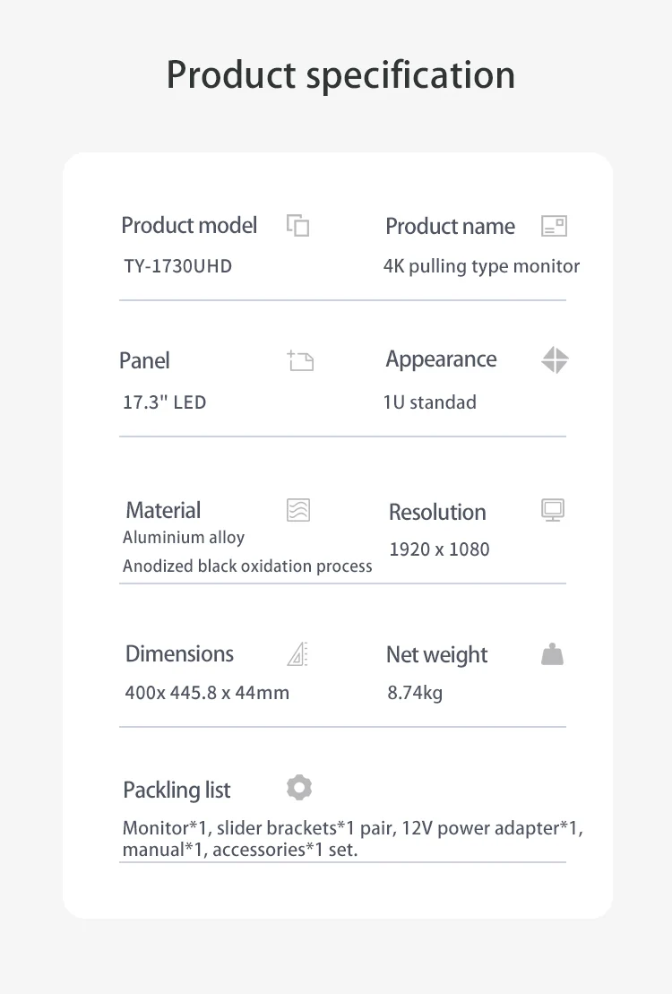Click the card icon next to Product name
Image resolution: width=672 pixels, height=994 pixels.
click(x=554, y=226)
